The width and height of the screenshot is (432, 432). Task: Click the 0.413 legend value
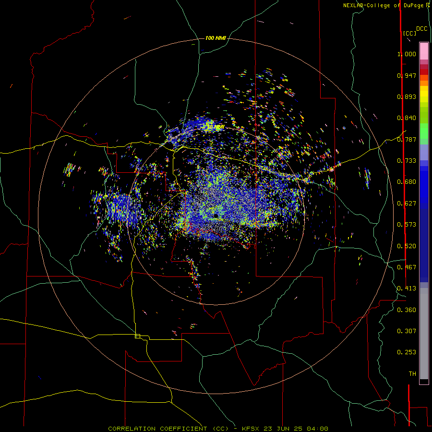pyautogui.click(x=407, y=288)
